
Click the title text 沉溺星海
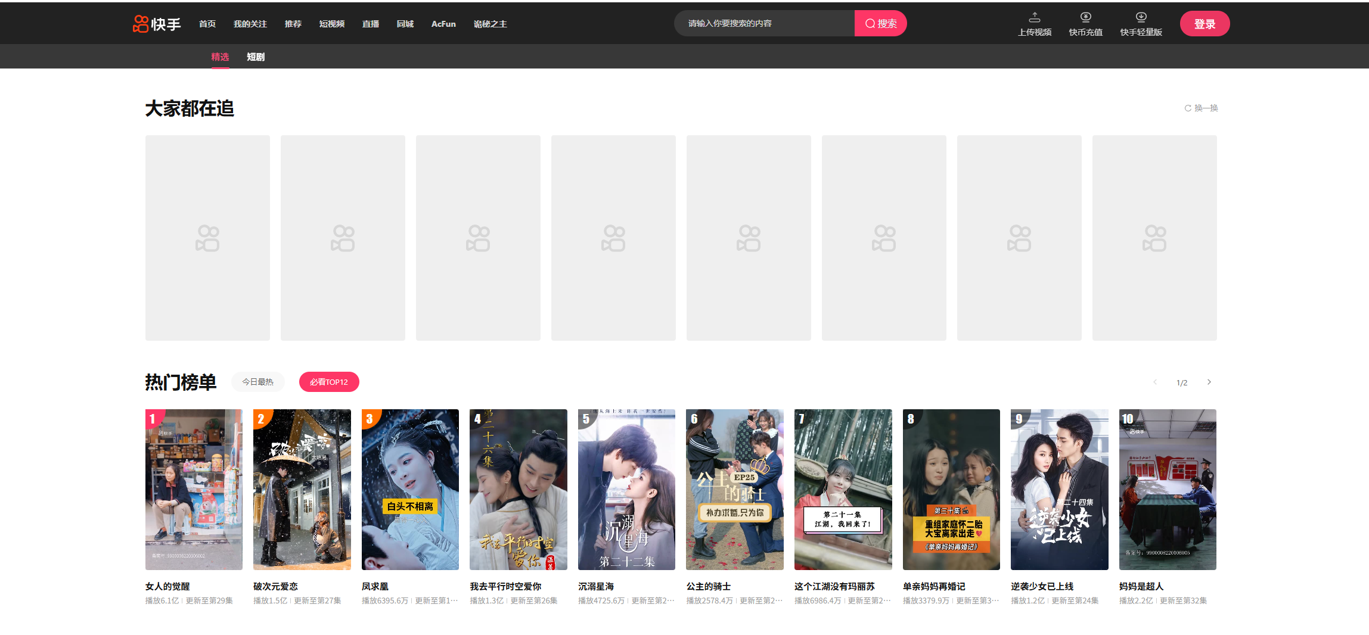(596, 587)
